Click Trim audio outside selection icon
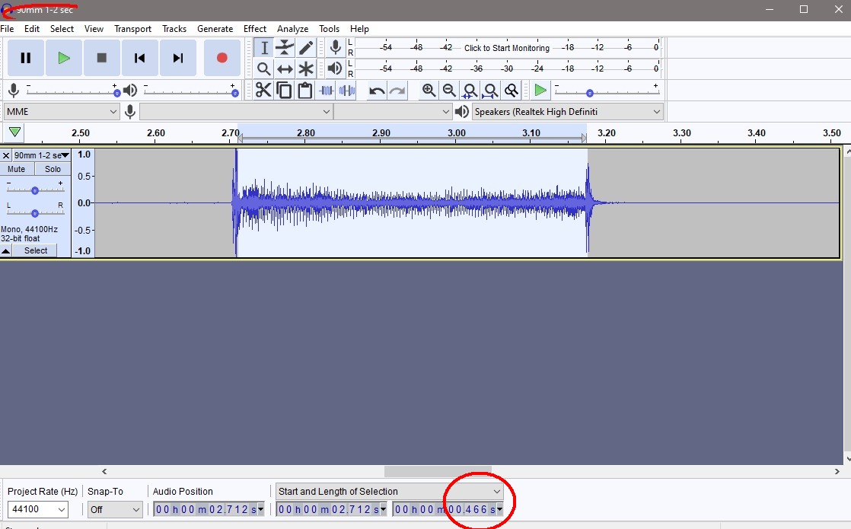 [327, 90]
